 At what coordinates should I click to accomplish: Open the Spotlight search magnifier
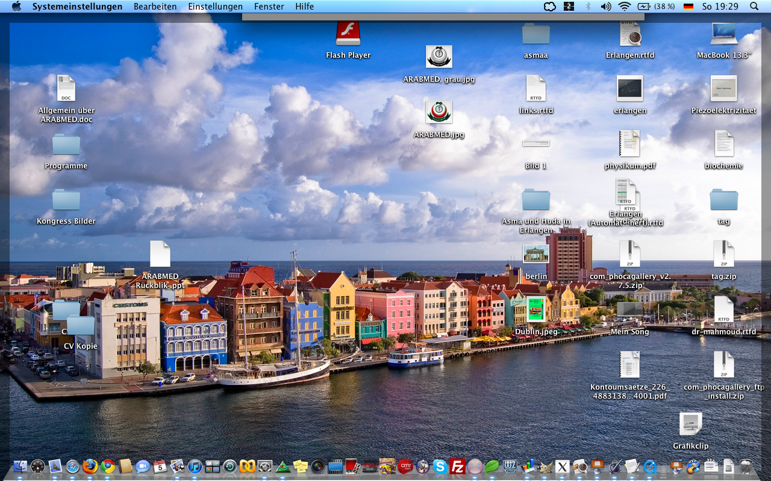coord(754,7)
